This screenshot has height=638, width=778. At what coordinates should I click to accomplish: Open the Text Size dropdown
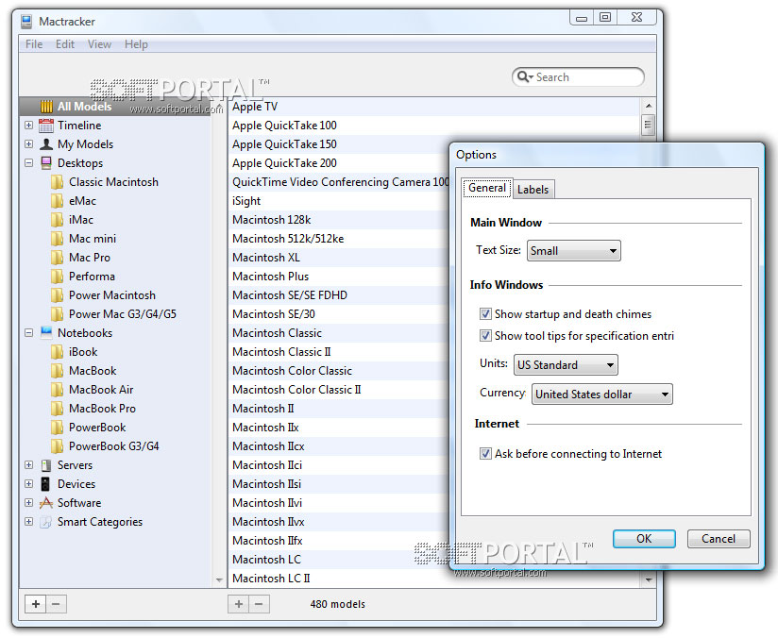(x=573, y=250)
